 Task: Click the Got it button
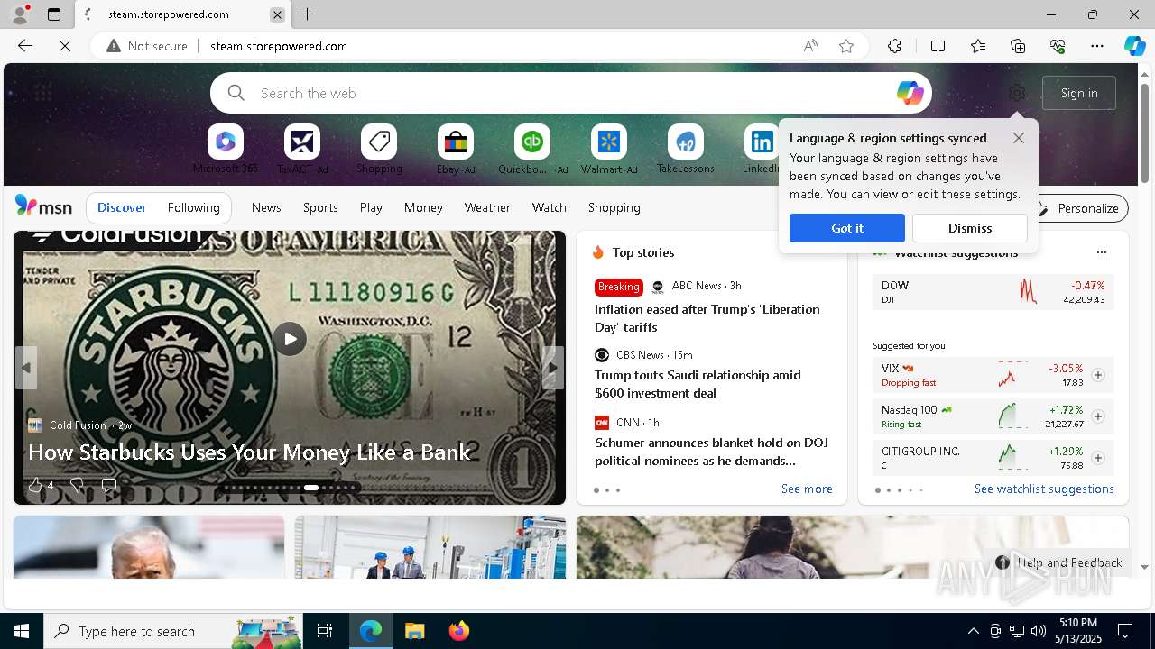847,228
